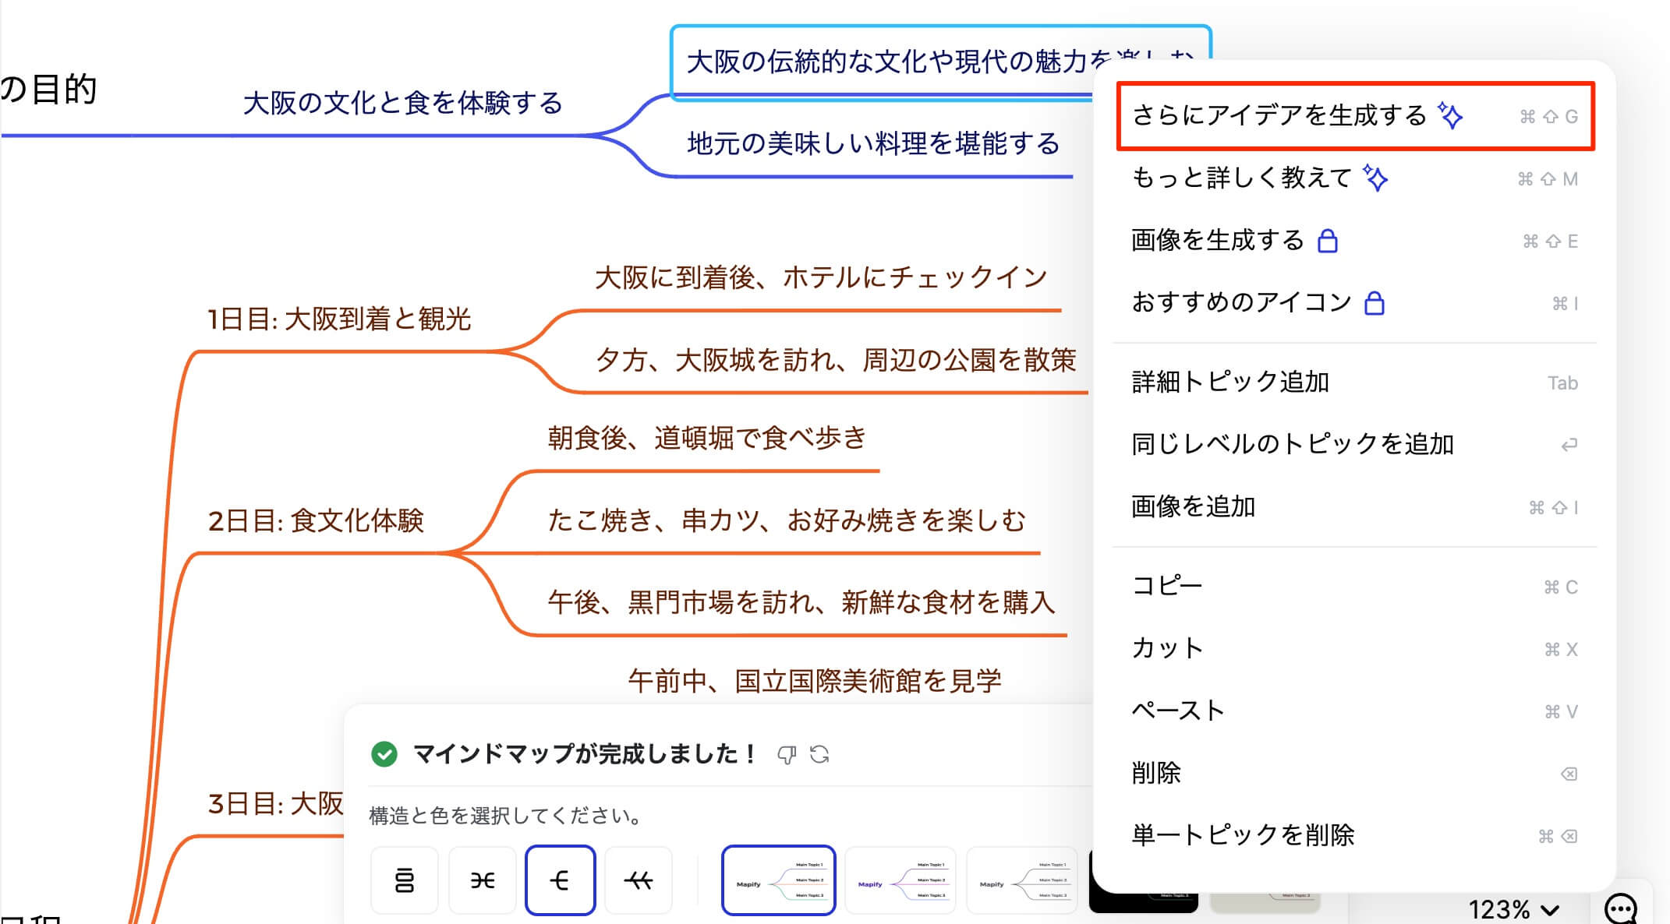1670x924 pixels.
Task: Select the vertical list structure layout
Action: [x=404, y=880]
